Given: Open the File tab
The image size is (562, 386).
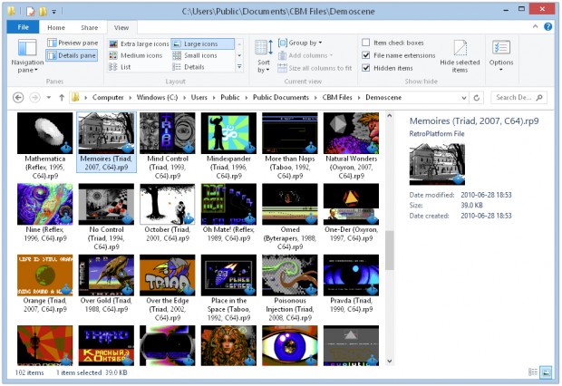Looking at the screenshot, I should pyautogui.click(x=23, y=27).
